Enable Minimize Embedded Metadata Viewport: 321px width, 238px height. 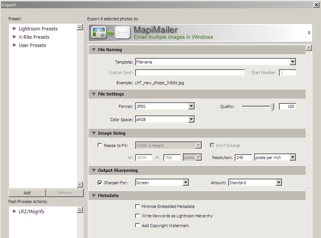pyautogui.click(x=137, y=206)
